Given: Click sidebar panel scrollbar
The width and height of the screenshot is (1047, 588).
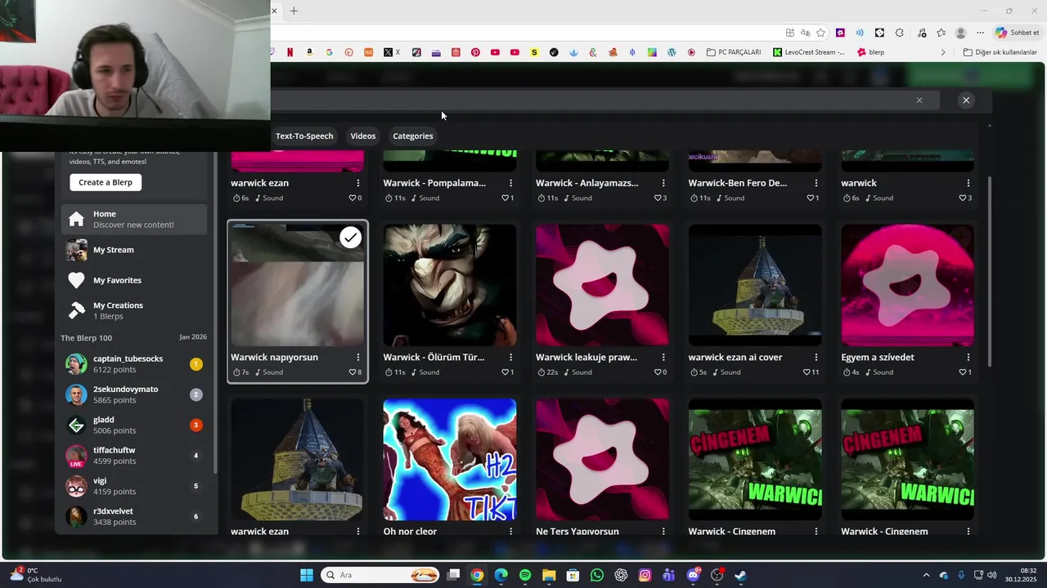Looking at the screenshot, I should [x=215, y=310].
